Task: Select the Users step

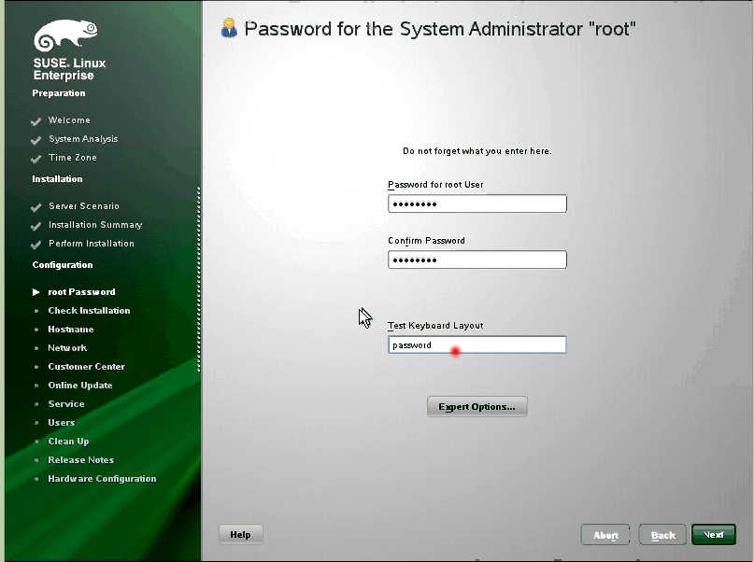Action: coord(62,423)
